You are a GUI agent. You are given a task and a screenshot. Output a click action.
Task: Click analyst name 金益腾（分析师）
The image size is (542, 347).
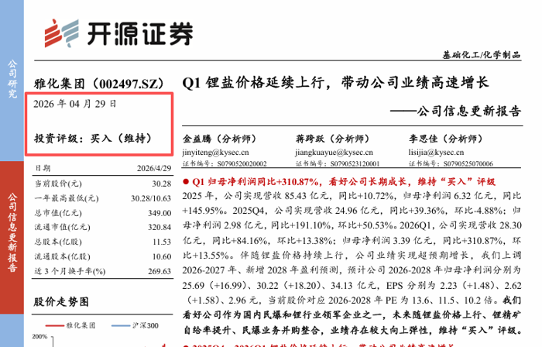(220, 139)
